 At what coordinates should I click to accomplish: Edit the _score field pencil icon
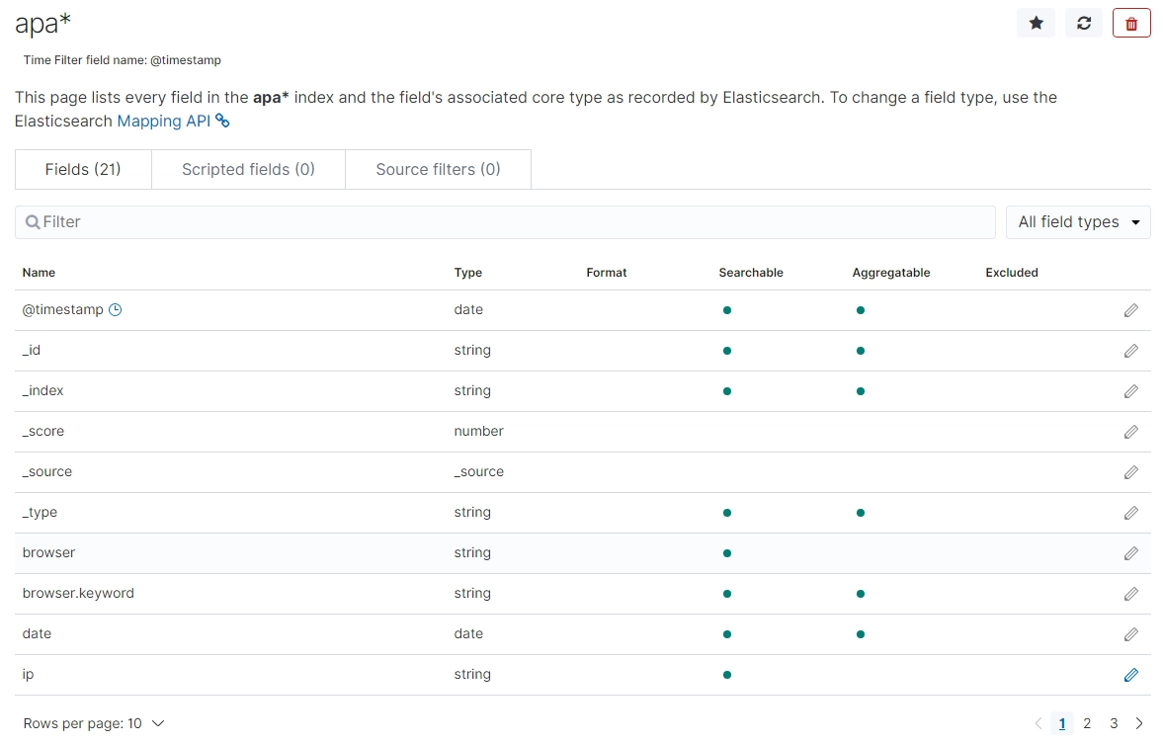(x=1130, y=432)
